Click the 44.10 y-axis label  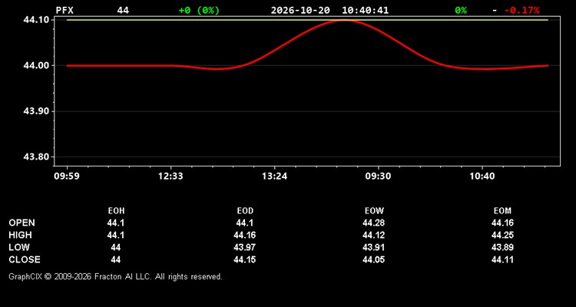(x=36, y=20)
